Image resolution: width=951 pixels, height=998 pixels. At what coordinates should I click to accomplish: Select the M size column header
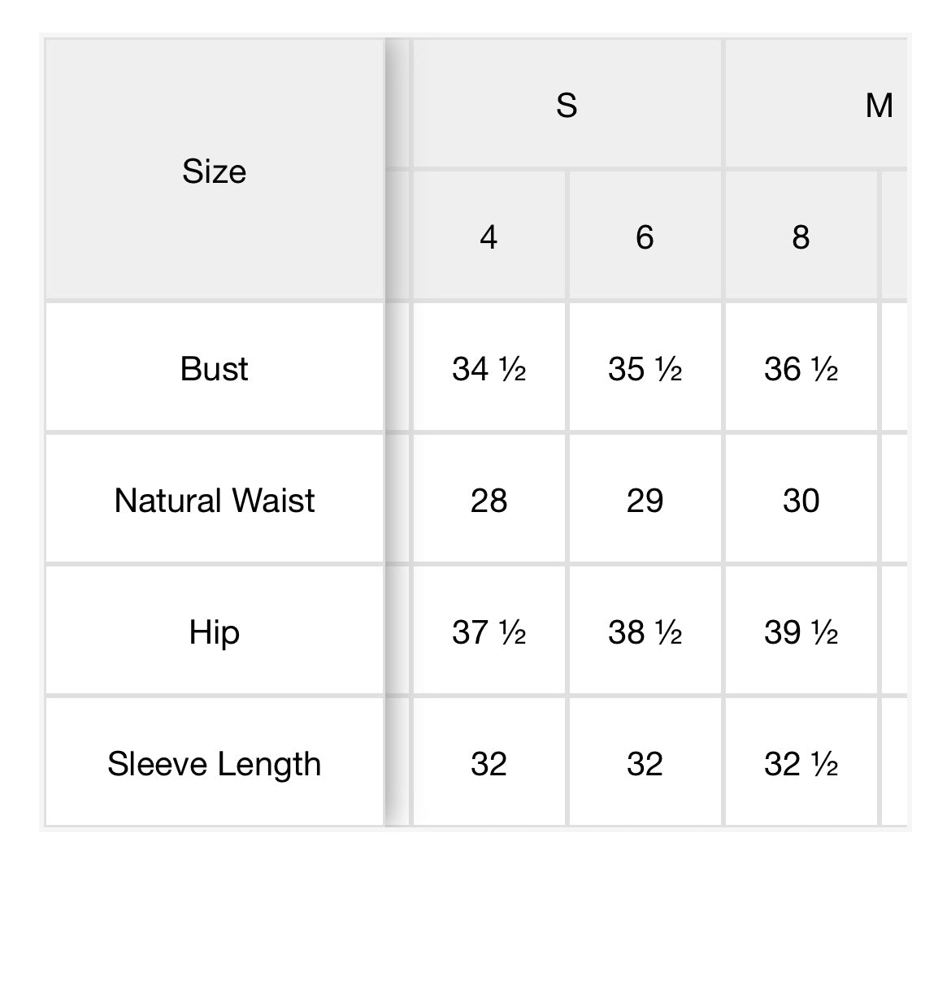pos(878,106)
